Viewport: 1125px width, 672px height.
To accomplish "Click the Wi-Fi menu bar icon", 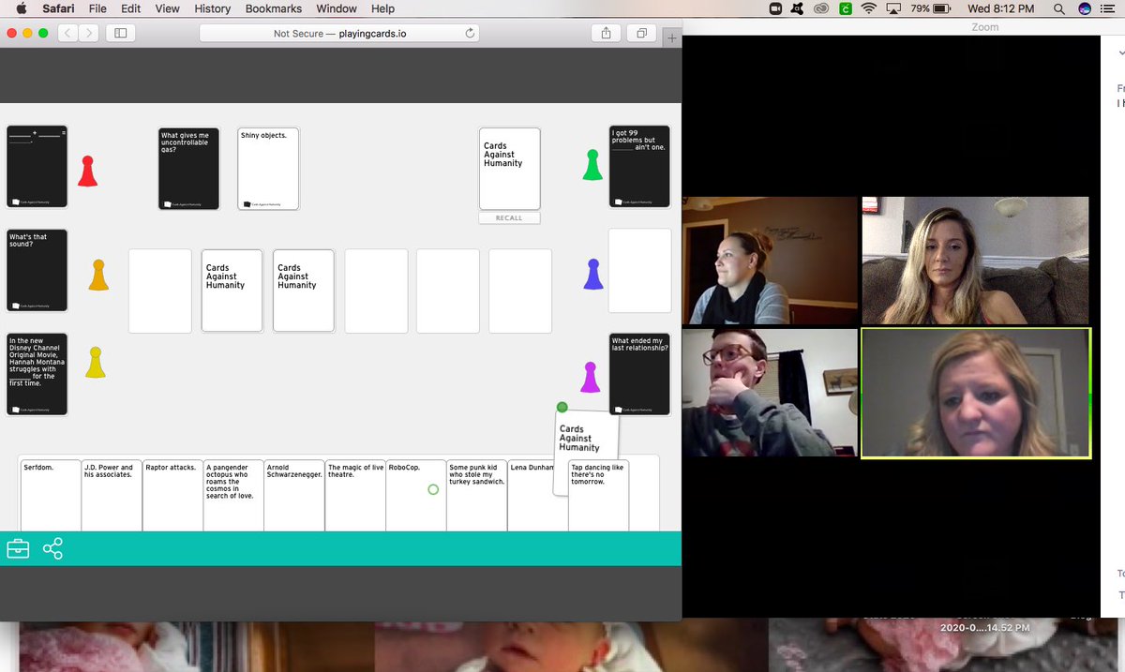I will click(868, 8).
